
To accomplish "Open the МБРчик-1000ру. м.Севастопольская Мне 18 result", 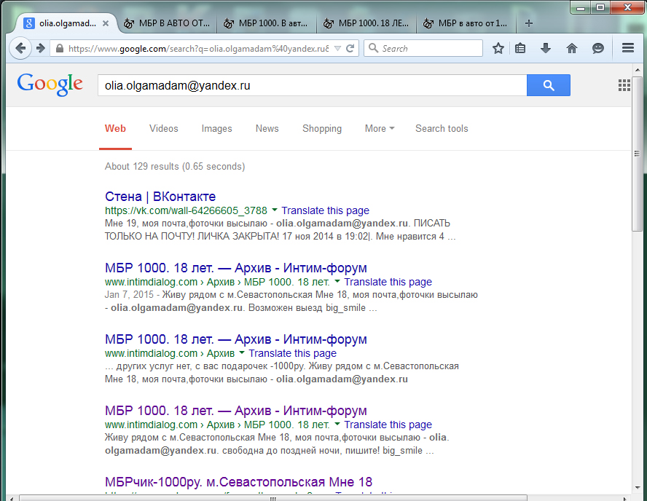I will (x=238, y=481).
